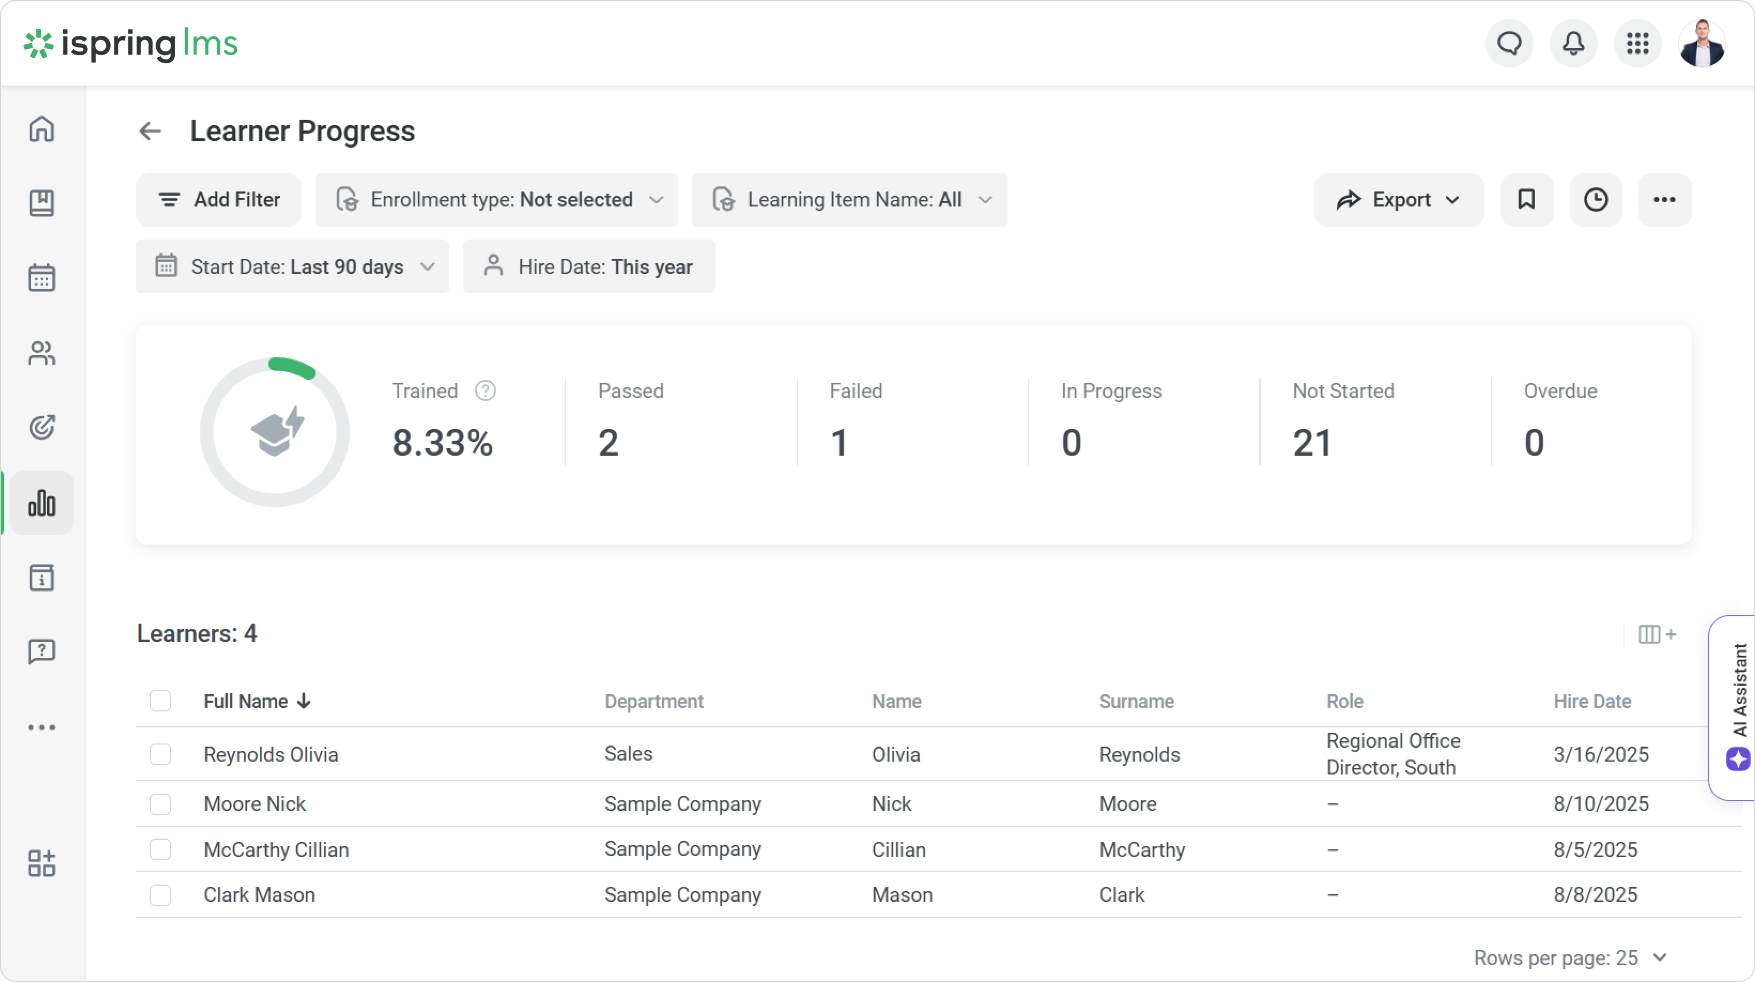Viewport: 1755px width, 982px height.
Task: Open the calendar sidebar icon
Action: coord(42,278)
